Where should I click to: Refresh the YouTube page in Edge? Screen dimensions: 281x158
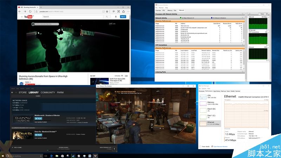tap(30, 12)
